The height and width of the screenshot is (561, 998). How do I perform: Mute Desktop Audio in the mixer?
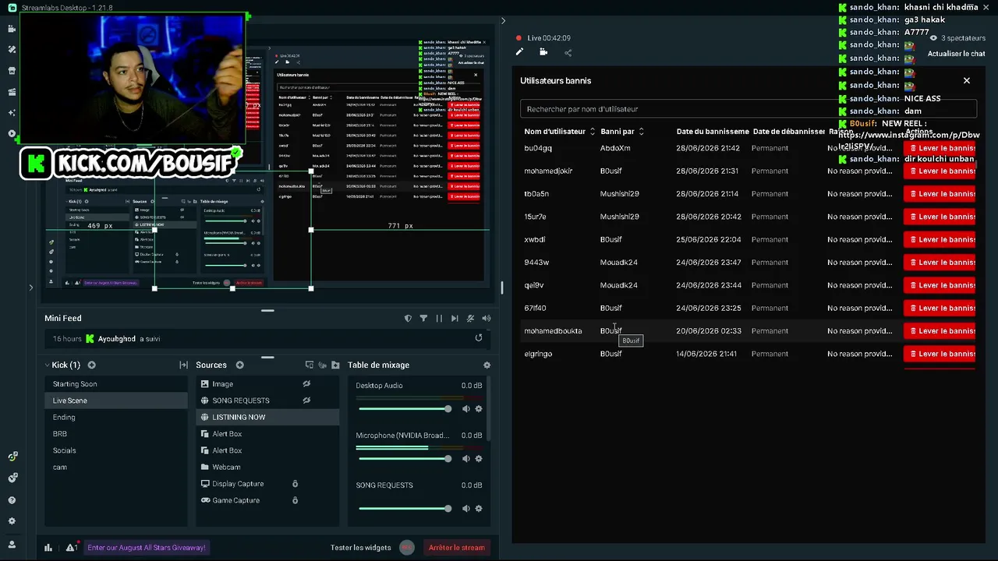point(465,409)
